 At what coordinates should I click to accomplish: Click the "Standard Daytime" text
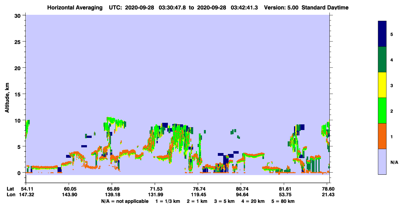click(x=325, y=8)
